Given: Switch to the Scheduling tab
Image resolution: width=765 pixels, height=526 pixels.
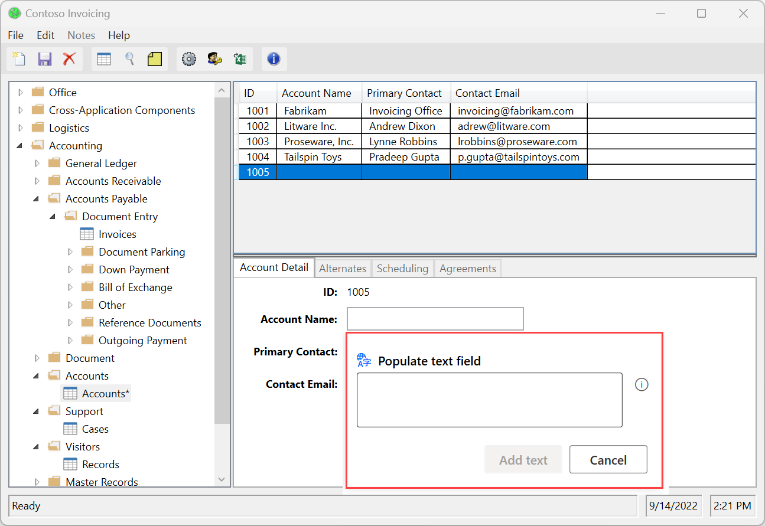Looking at the screenshot, I should [x=402, y=269].
